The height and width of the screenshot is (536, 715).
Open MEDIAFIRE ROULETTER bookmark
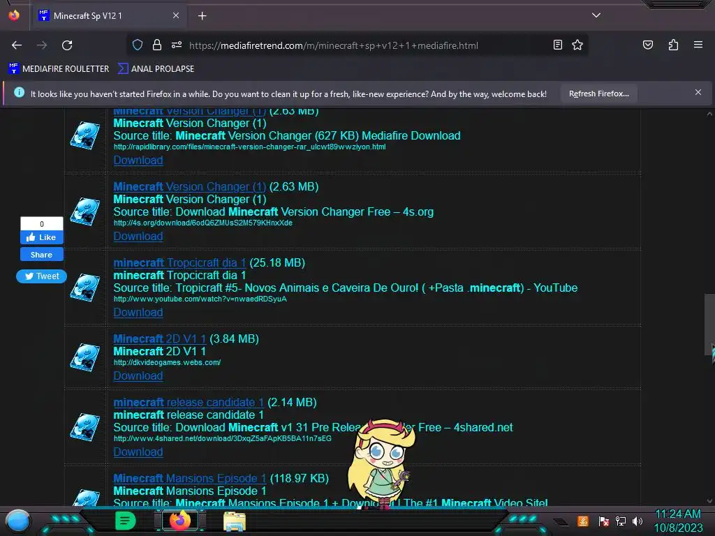click(x=59, y=69)
